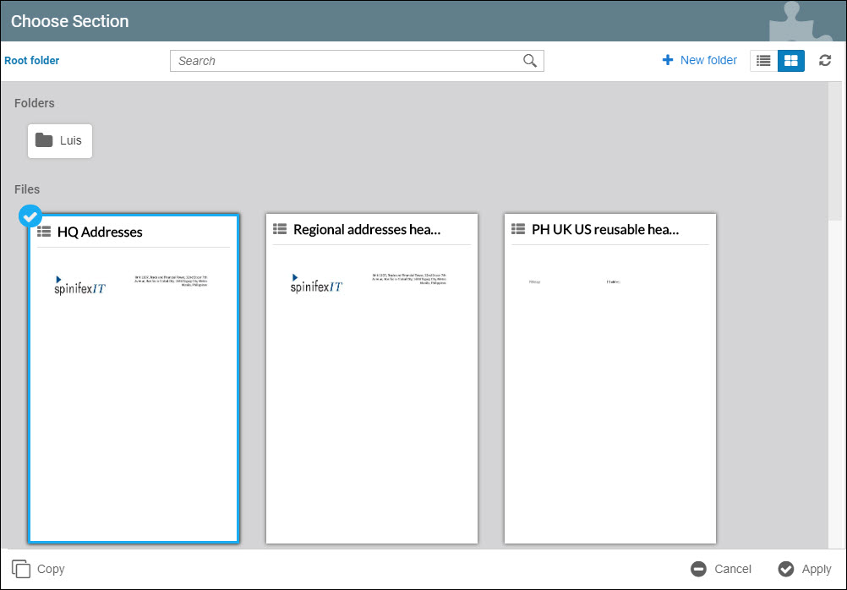Click the search magnifier icon

click(x=530, y=61)
